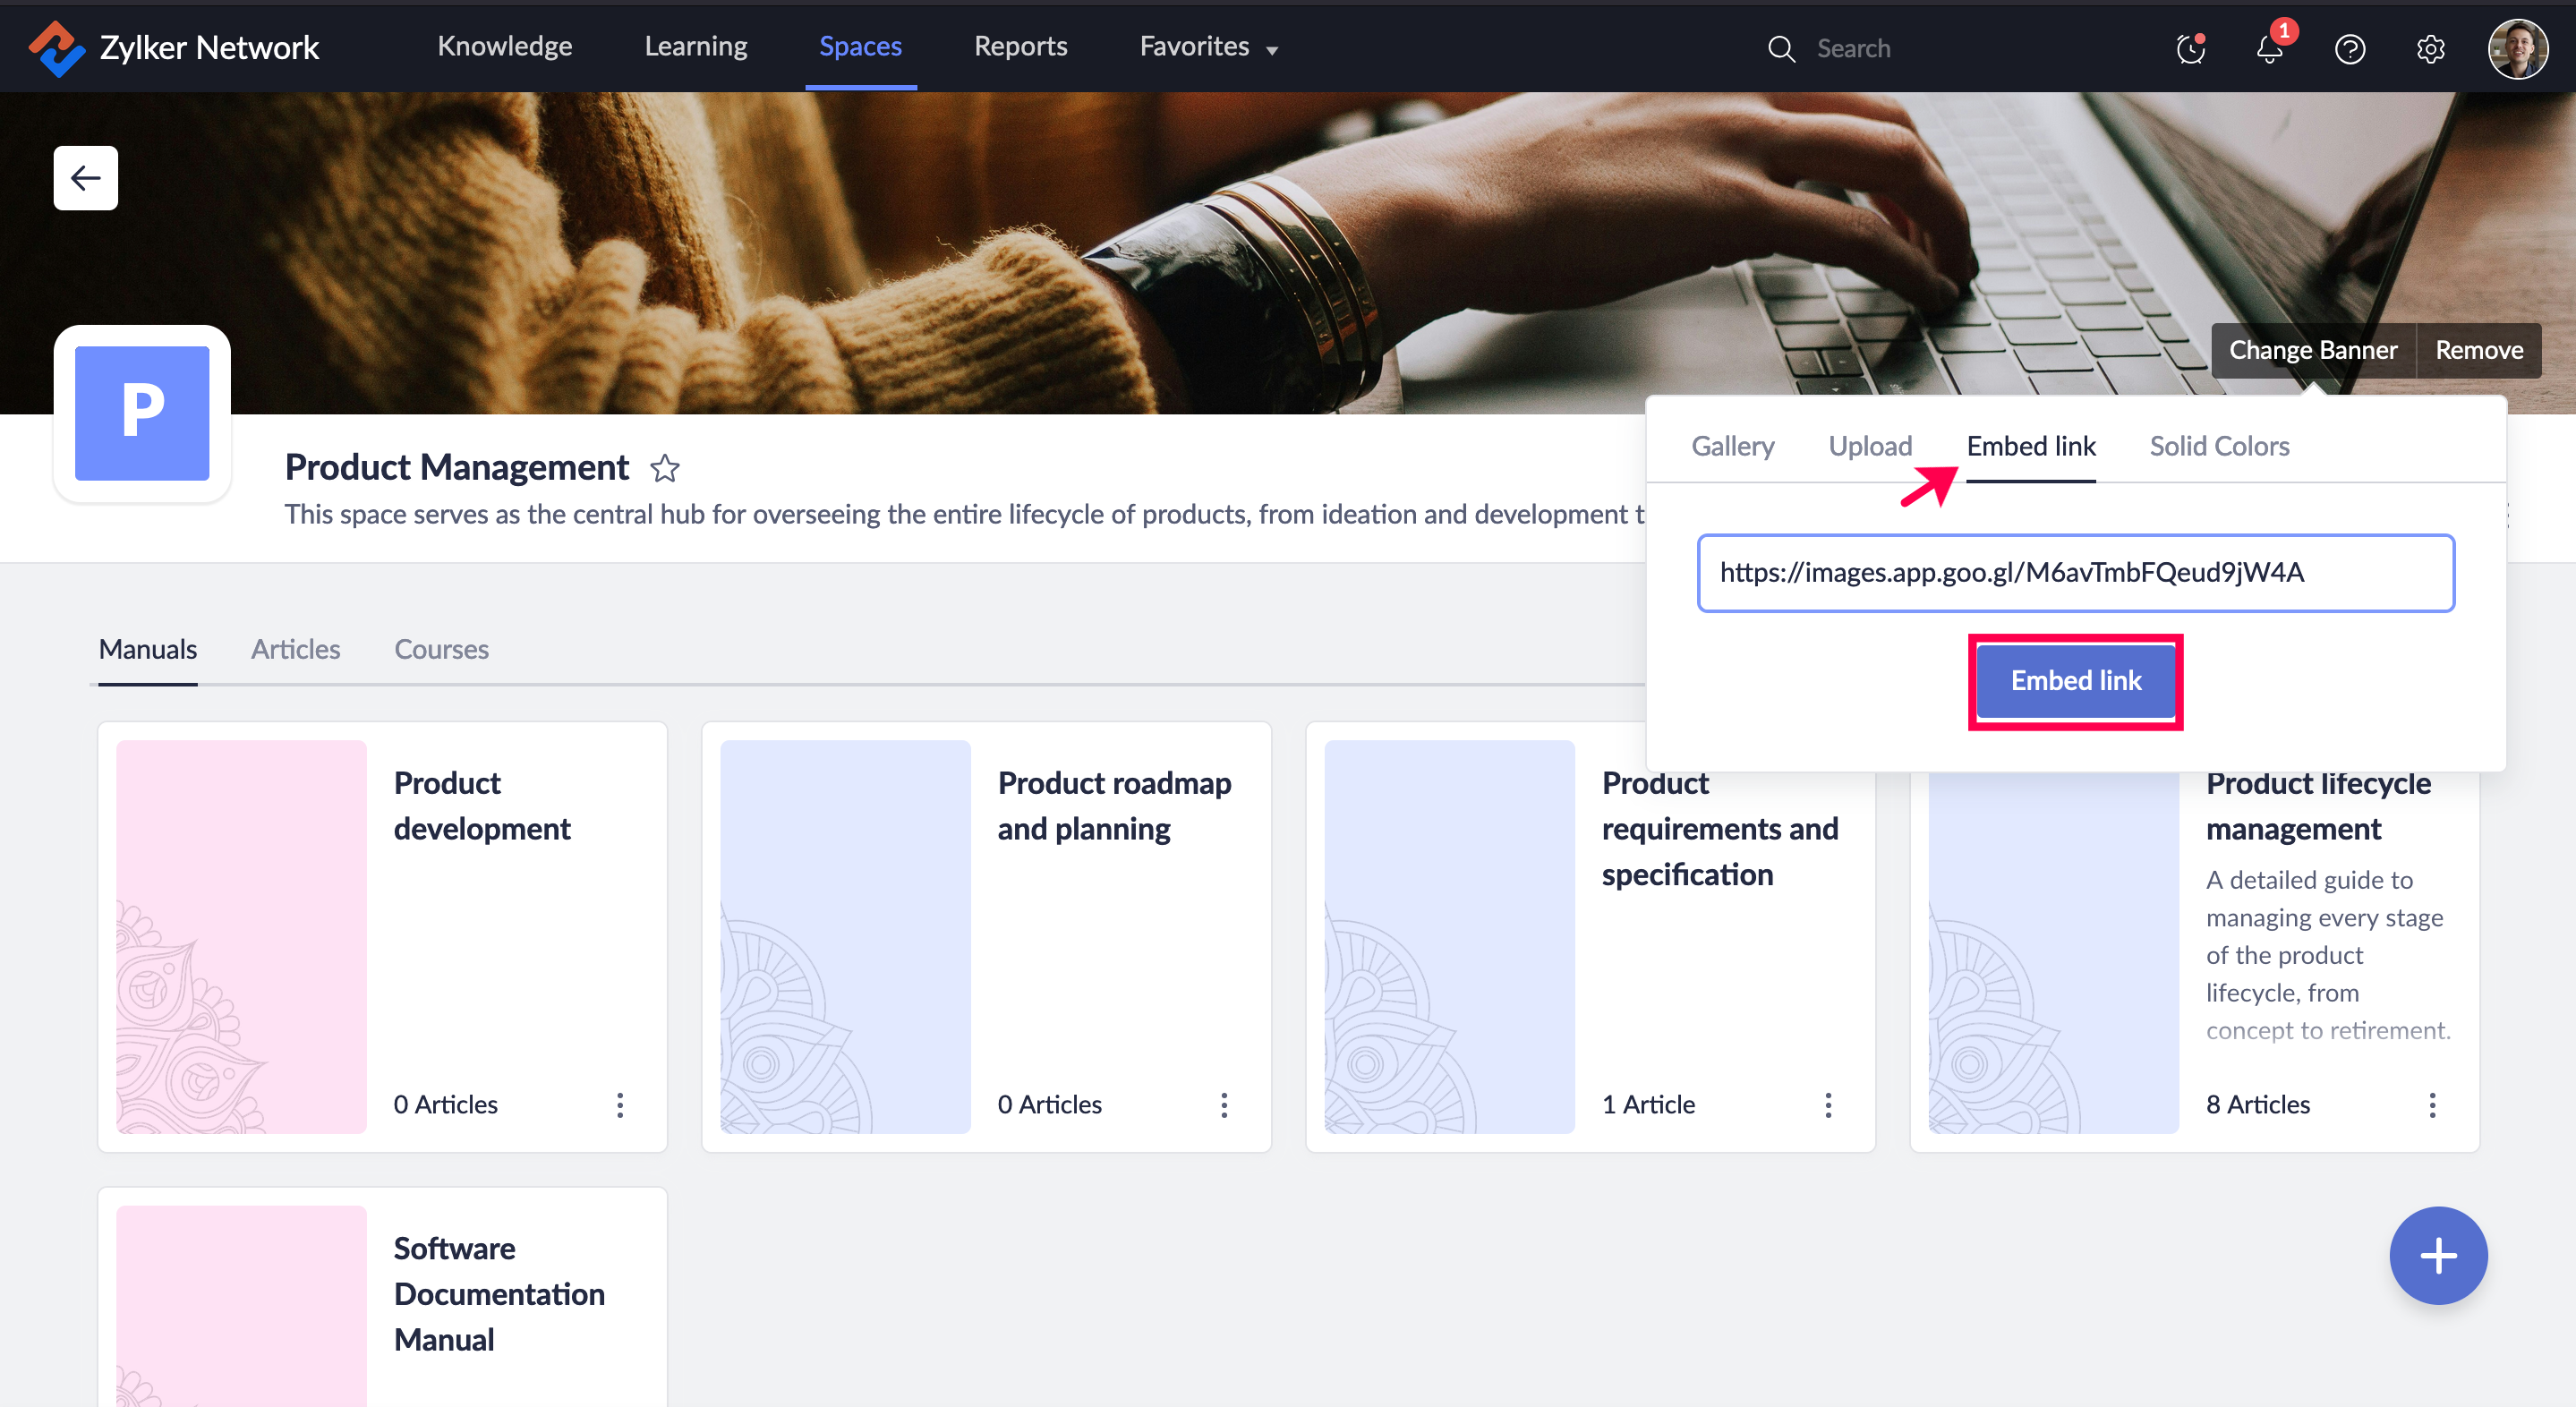
Task: Click the 'A detailed guide to managing' description
Action: (x=2328, y=955)
